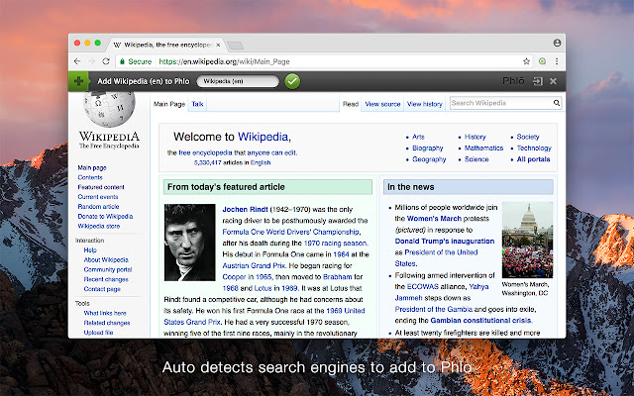Click the Phlo sign-in arrow icon
This screenshot has height=396, width=634.
[537, 81]
